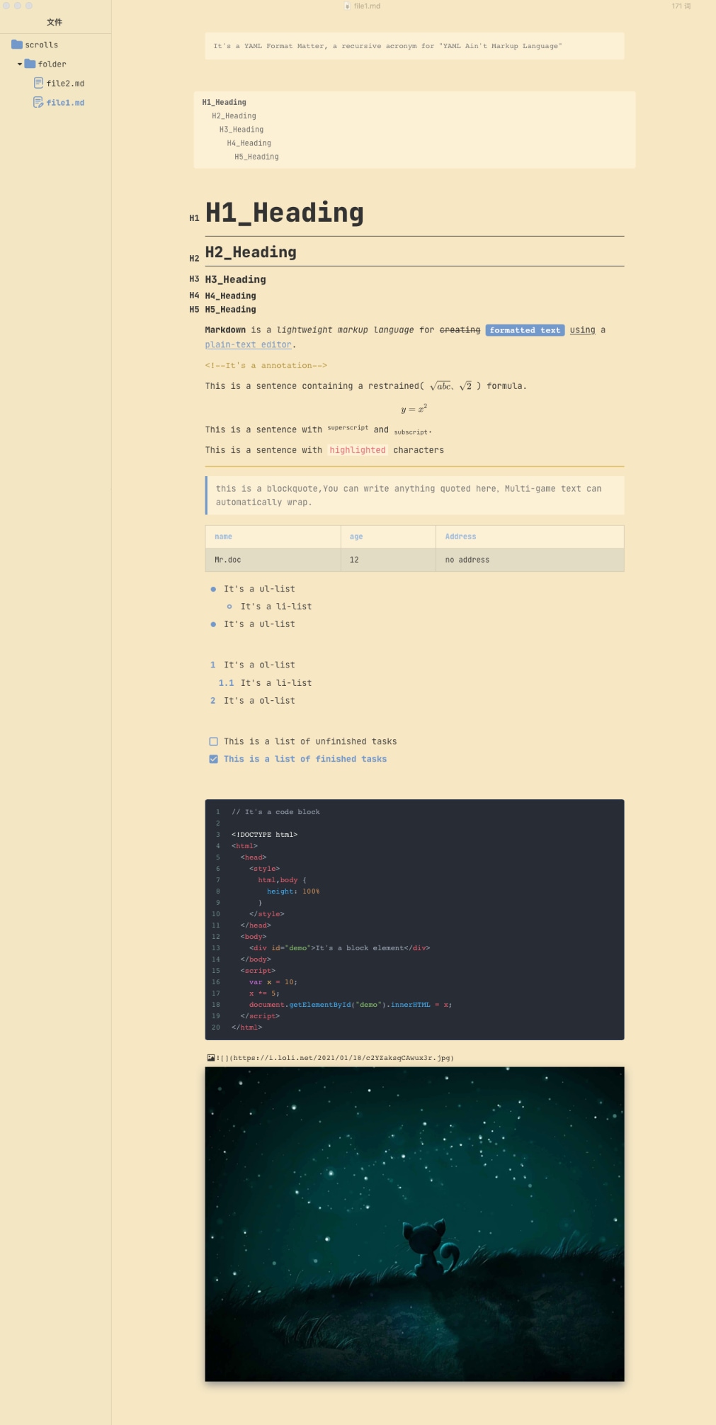Click the highlighted 'formatted text' tag
Screen dimensions: 716x1425
click(x=525, y=330)
